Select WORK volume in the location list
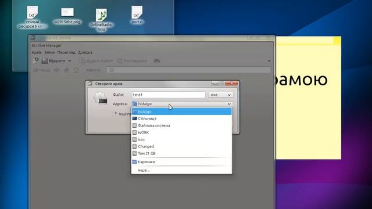This screenshot has height=209, width=372. click(181, 132)
